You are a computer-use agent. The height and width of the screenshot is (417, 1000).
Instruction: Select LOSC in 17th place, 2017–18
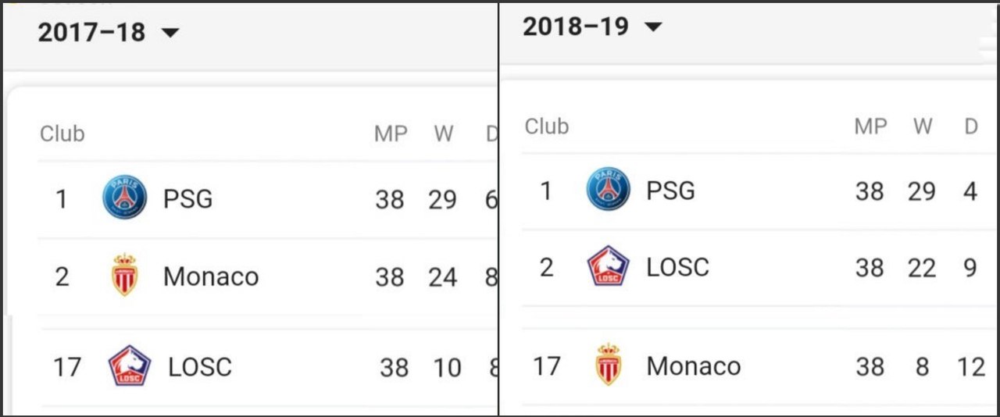click(x=200, y=367)
